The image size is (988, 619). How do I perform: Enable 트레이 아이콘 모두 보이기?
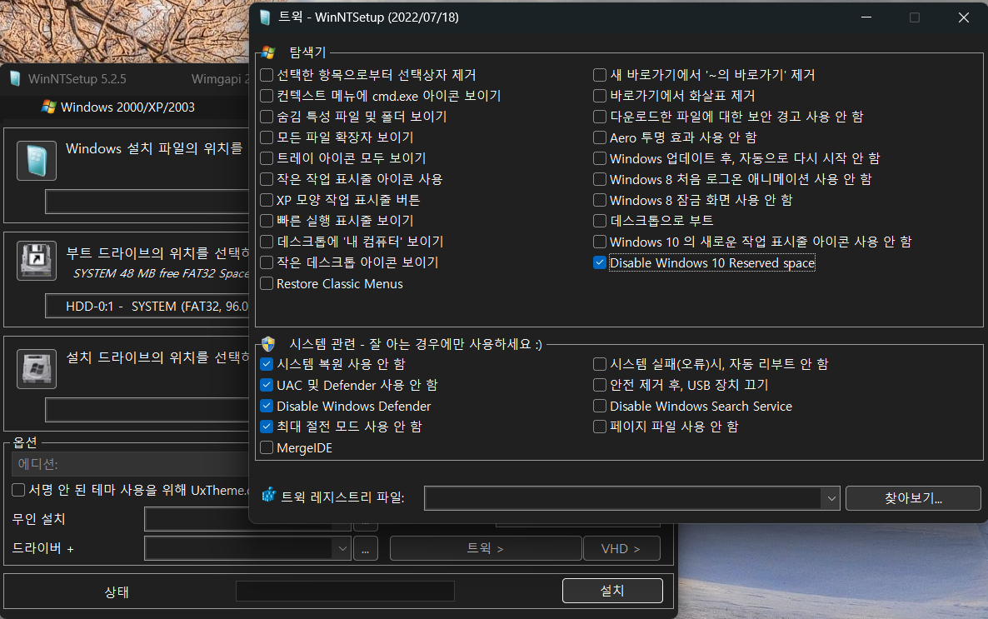pyautogui.click(x=267, y=158)
